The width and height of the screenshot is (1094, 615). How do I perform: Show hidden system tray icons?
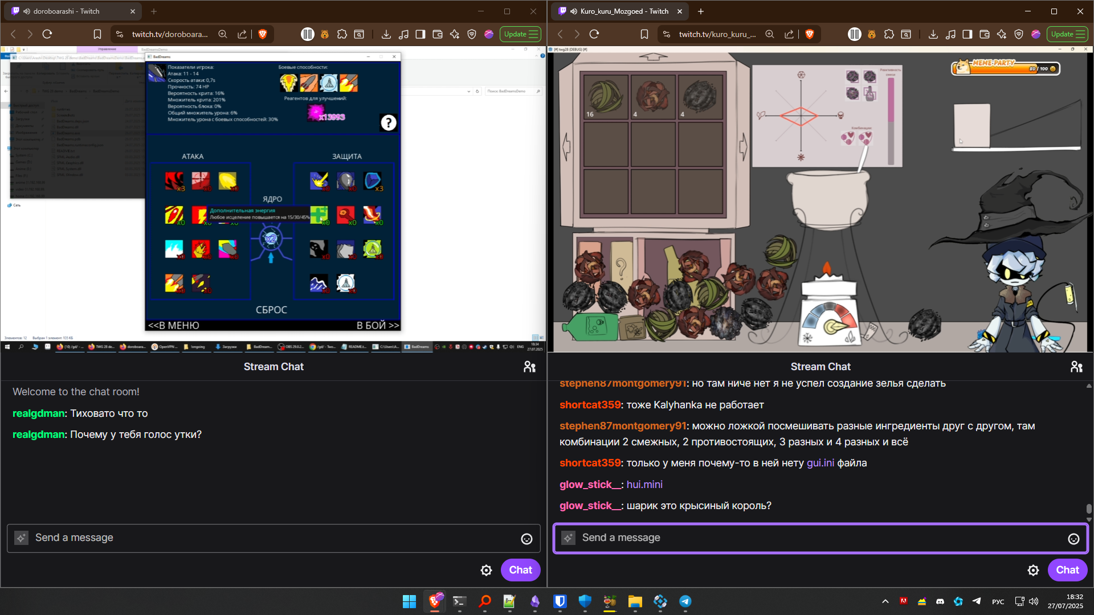(x=885, y=601)
